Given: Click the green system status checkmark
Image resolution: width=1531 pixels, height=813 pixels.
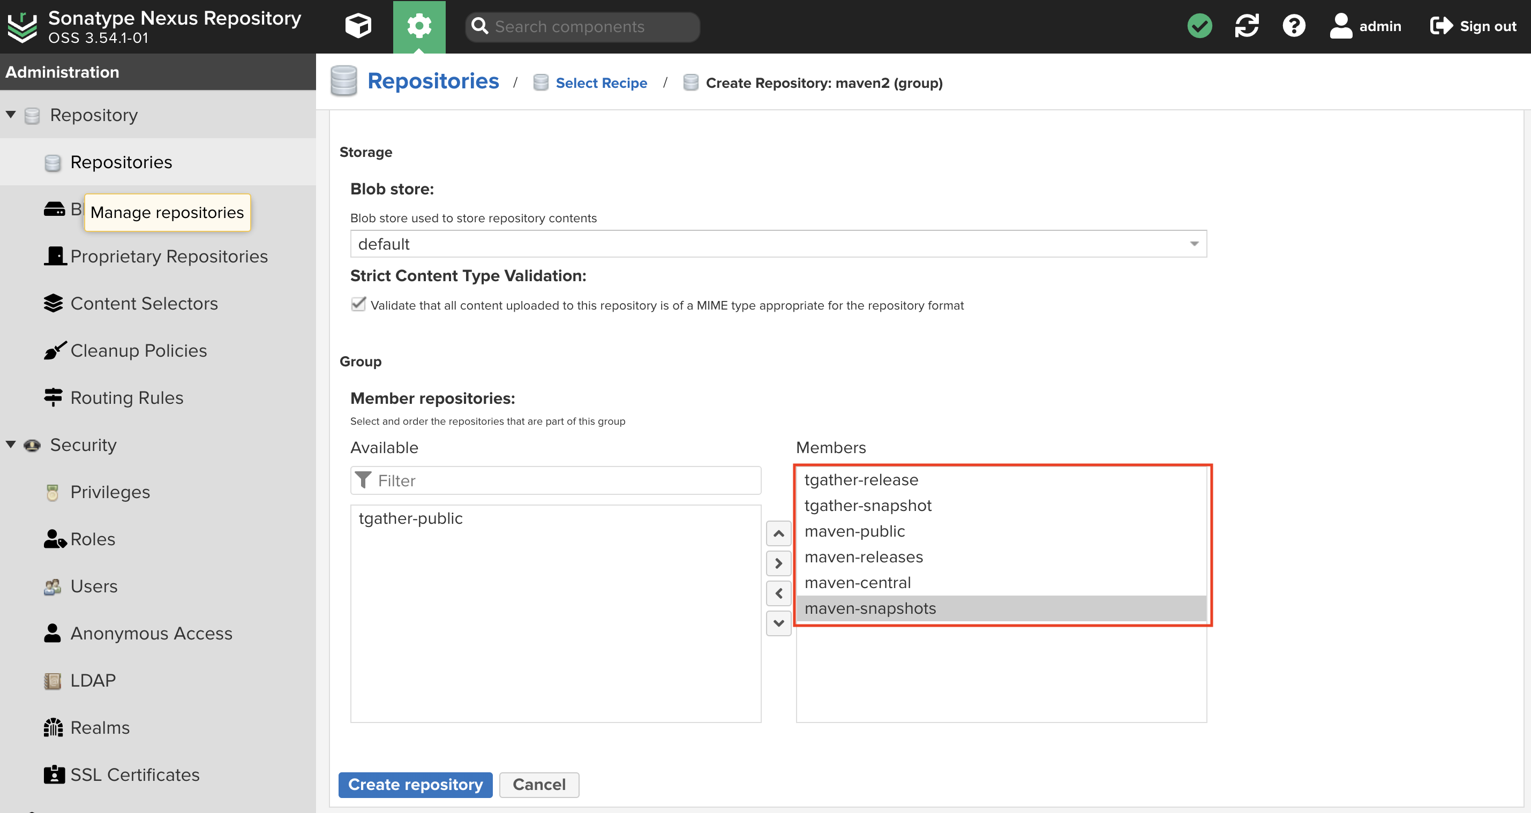Looking at the screenshot, I should point(1199,26).
